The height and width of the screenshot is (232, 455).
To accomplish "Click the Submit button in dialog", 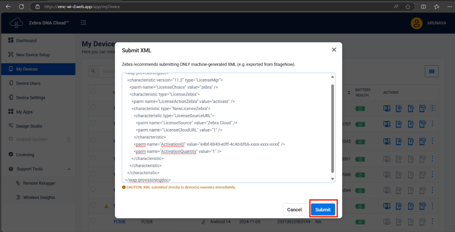I will (x=323, y=209).
